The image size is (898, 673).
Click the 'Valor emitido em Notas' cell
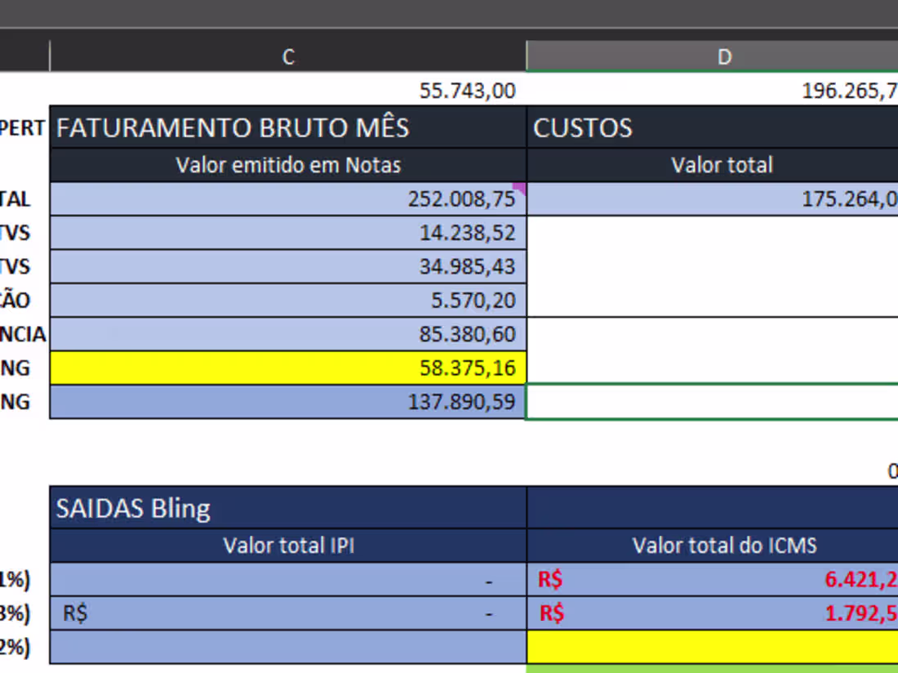click(287, 165)
